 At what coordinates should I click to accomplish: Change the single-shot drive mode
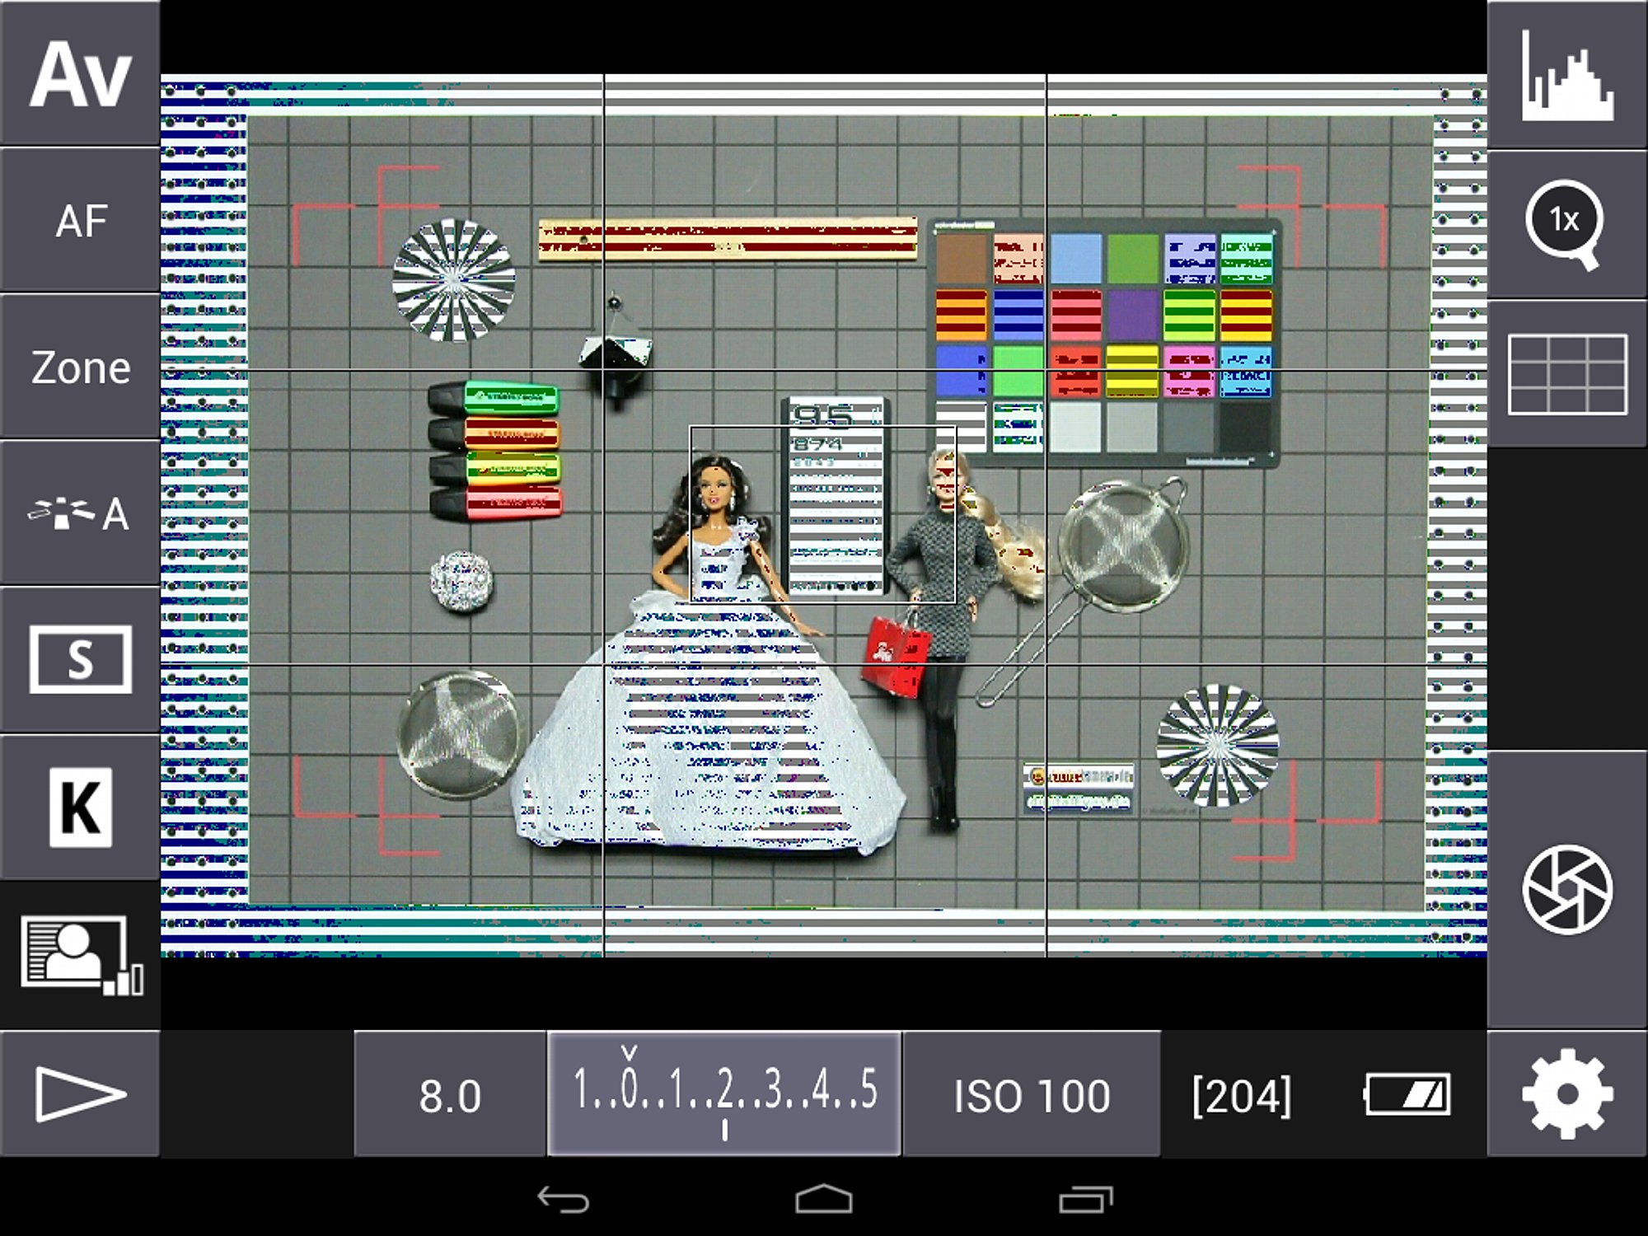(x=80, y=660)
